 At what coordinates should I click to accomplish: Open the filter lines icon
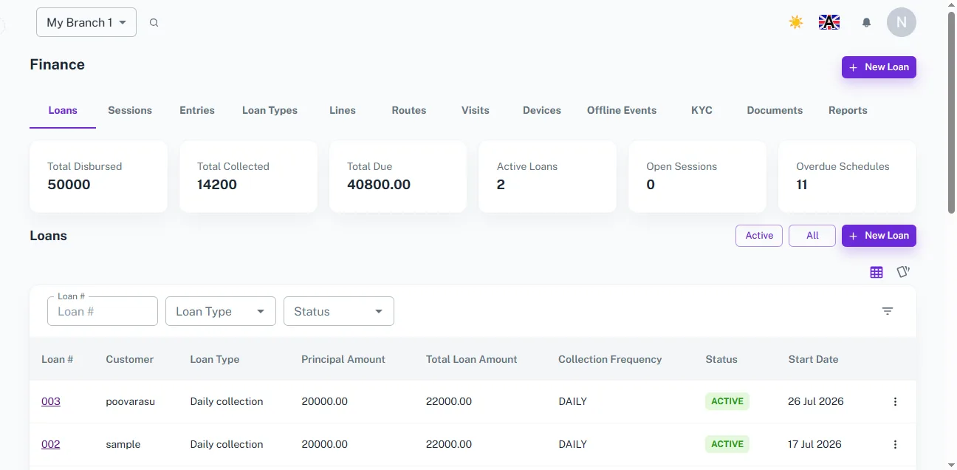[888, 311]
